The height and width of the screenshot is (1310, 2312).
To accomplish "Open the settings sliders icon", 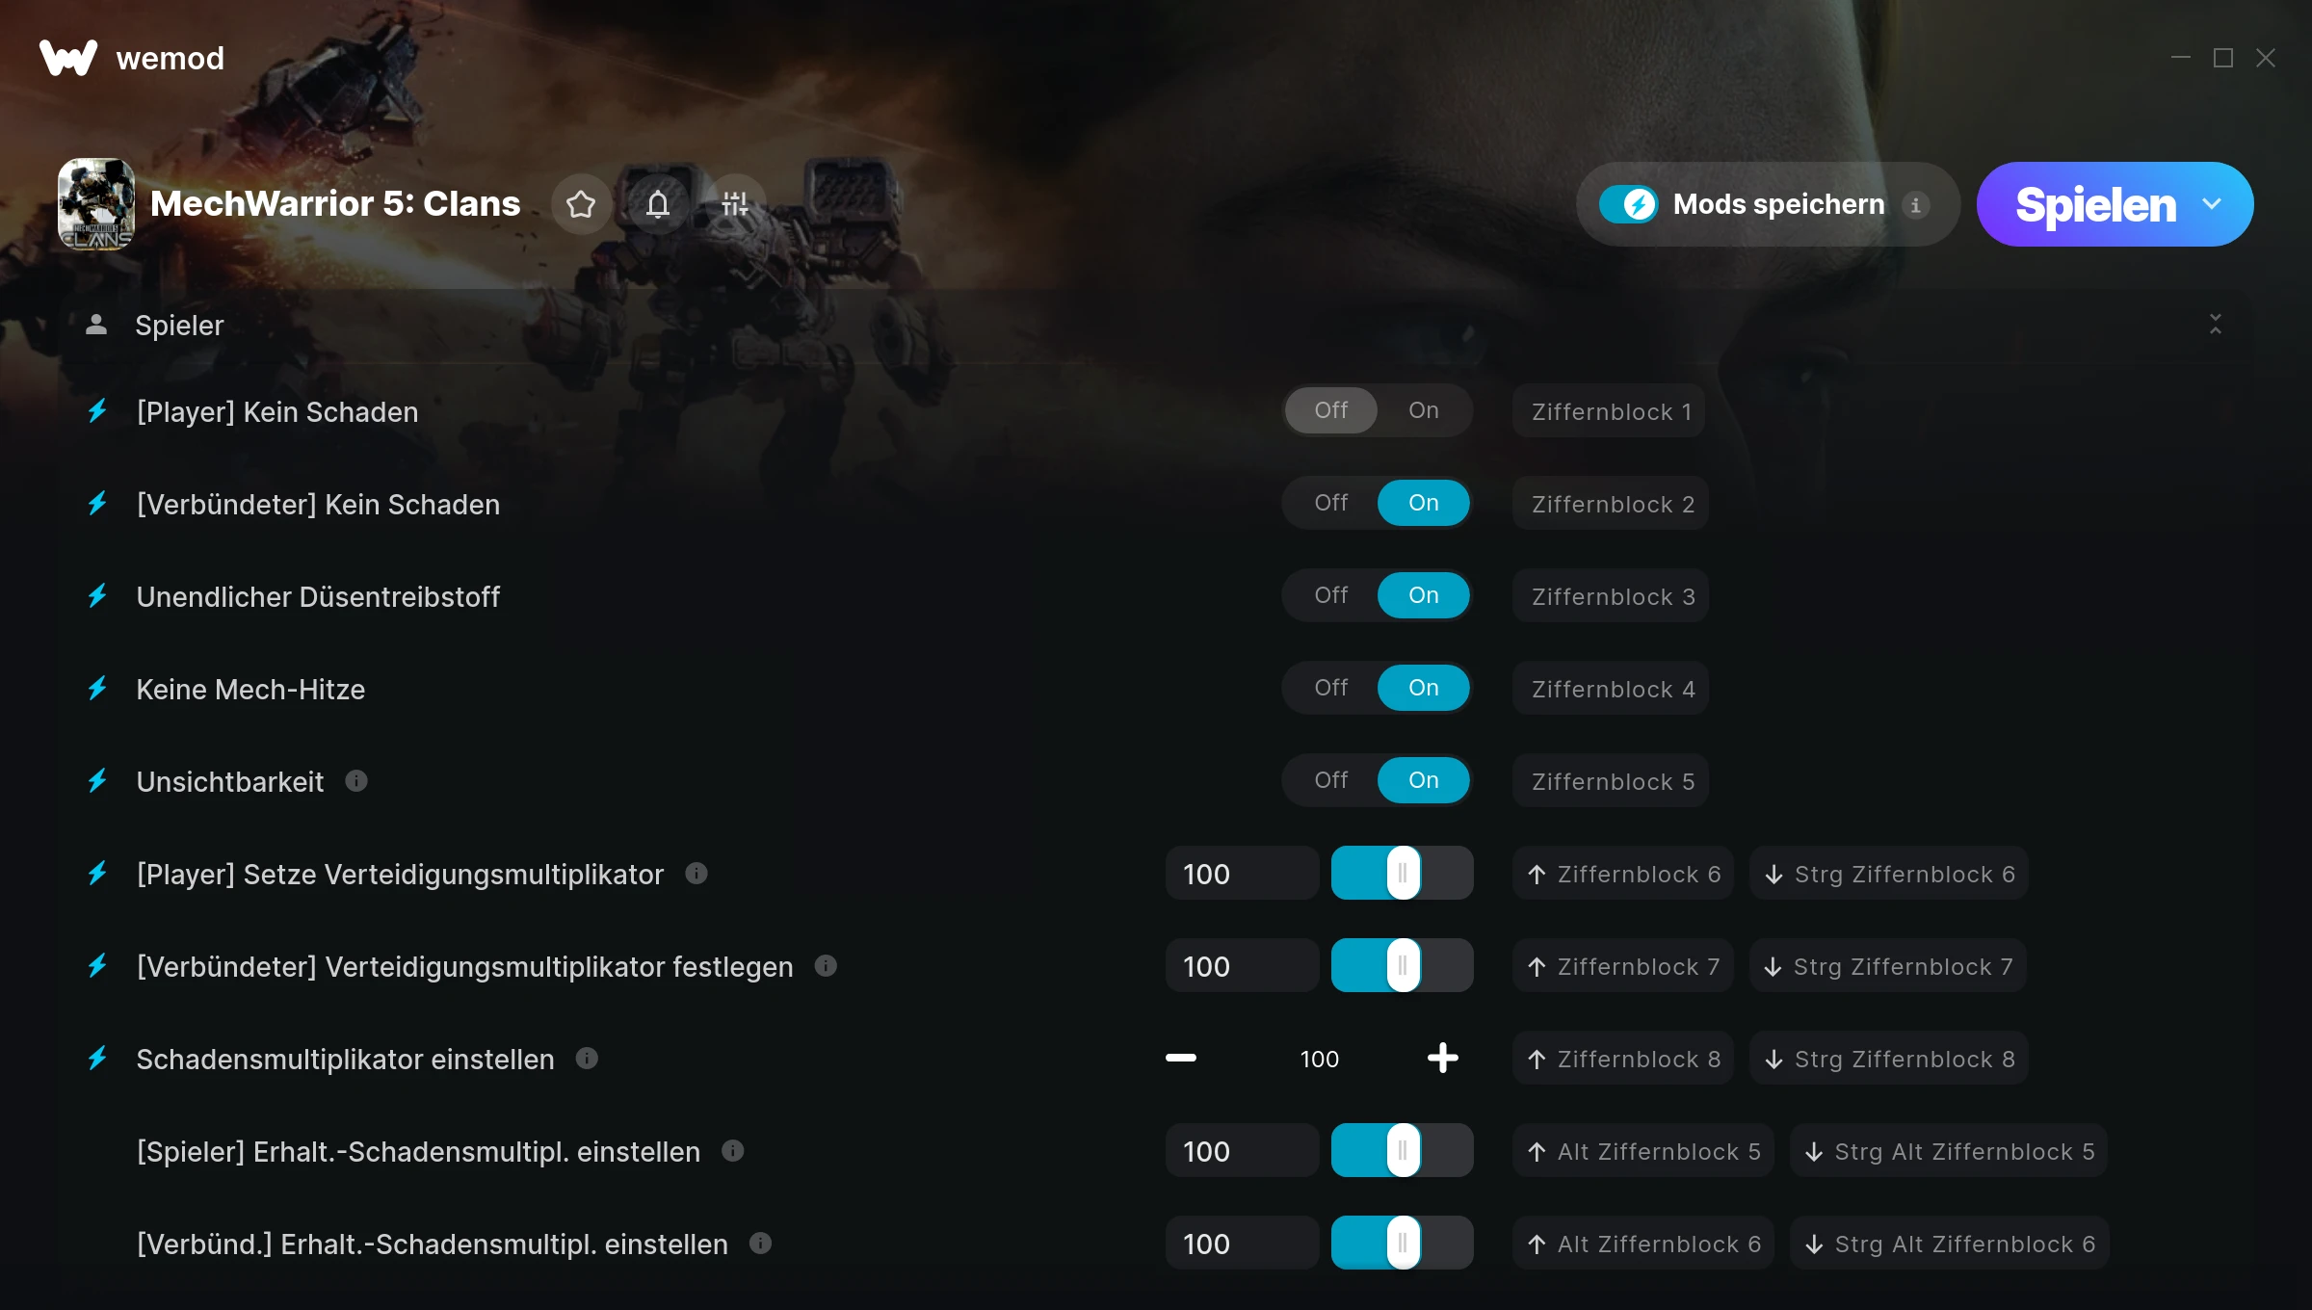I will [x=735, y=204].
